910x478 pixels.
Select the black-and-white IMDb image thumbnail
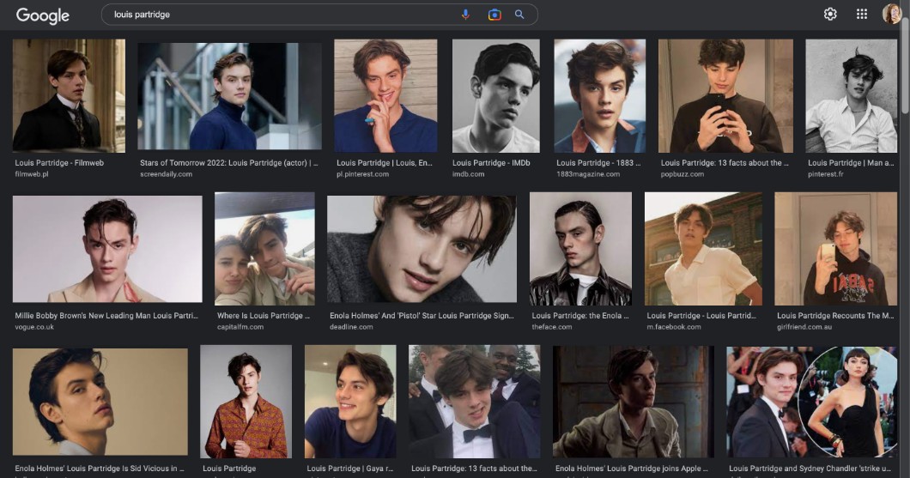coord(495,95)
